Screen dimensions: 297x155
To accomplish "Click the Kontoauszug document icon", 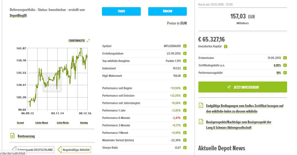I will [12, 136].
